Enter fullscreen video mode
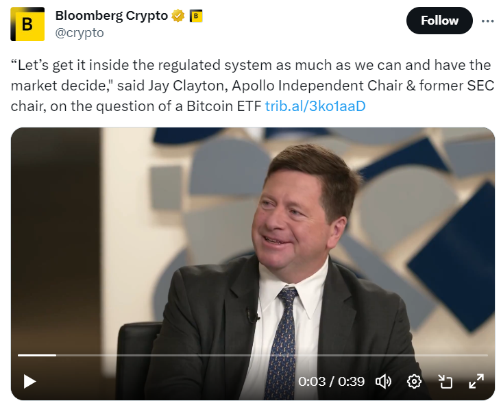This screenshot has height=403, width=501. [x=476, y=381]
